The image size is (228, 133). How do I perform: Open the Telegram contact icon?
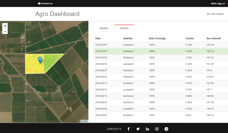tap(166, 129)
